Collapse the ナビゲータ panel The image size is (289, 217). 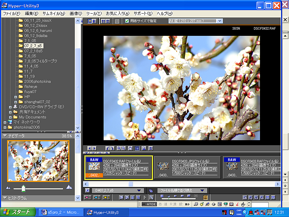tap(5, 136)
